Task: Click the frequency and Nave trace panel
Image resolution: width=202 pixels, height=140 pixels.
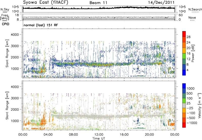Action: pos(99,17)
